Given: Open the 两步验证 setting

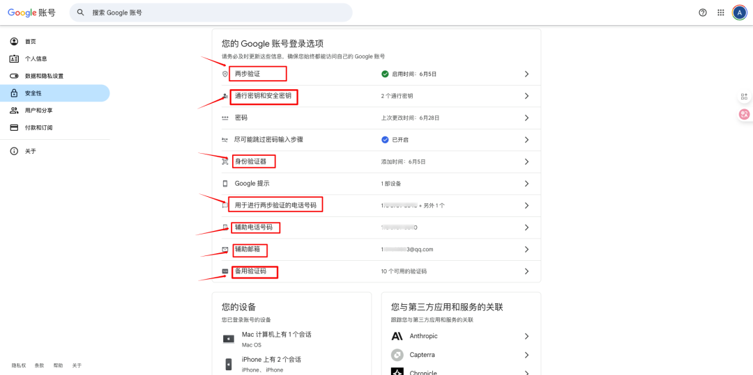Looking at the screenshot, I should coord(376,74).
